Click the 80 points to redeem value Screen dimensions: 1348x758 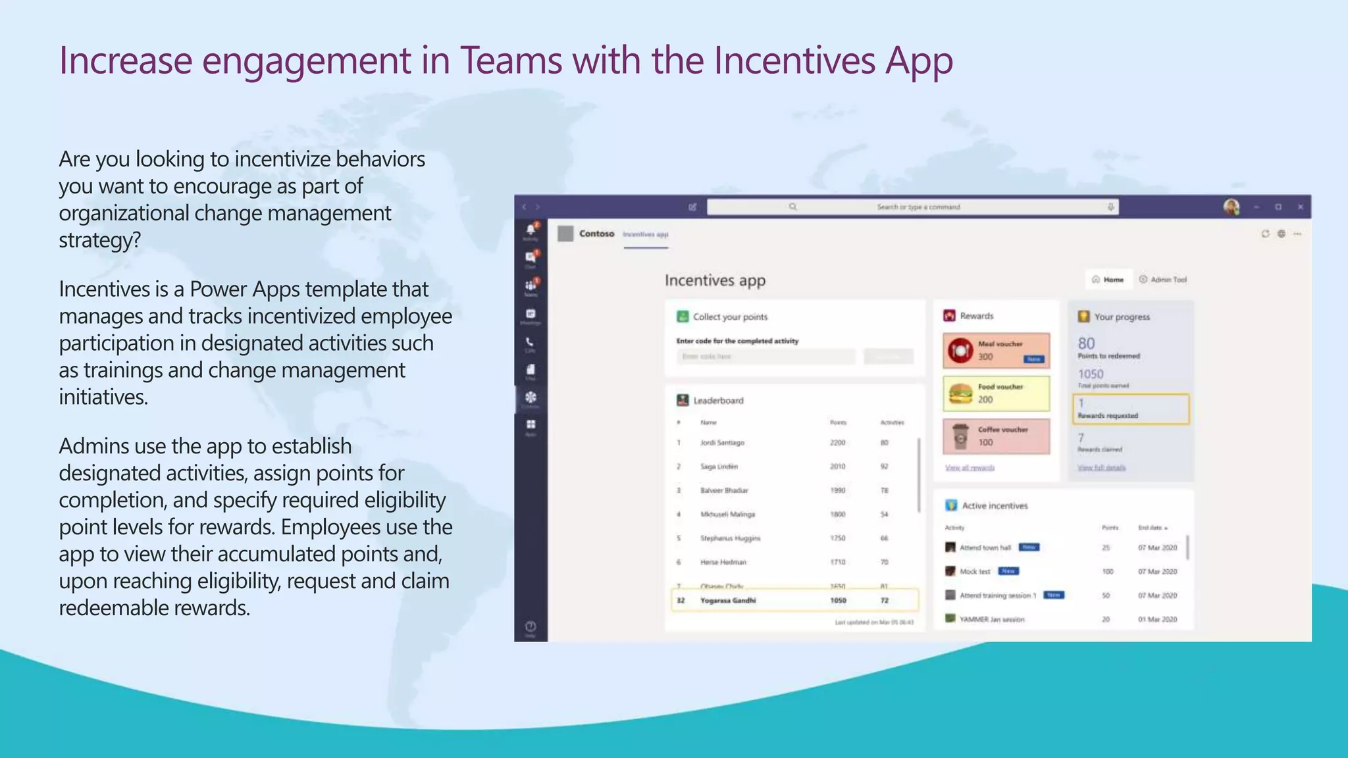click(x=1086, y=343)
